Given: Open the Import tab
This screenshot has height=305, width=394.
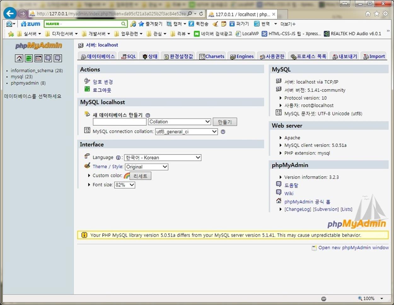Looking at the screenshot, I should pos(374,56).
